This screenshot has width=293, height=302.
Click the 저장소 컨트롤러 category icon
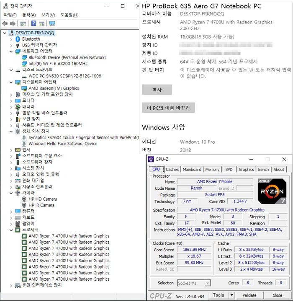18,187
